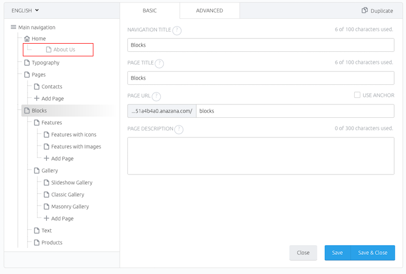Enable the Use Anchor checkbox
406x274 pixels.
(x=357, y=95)
